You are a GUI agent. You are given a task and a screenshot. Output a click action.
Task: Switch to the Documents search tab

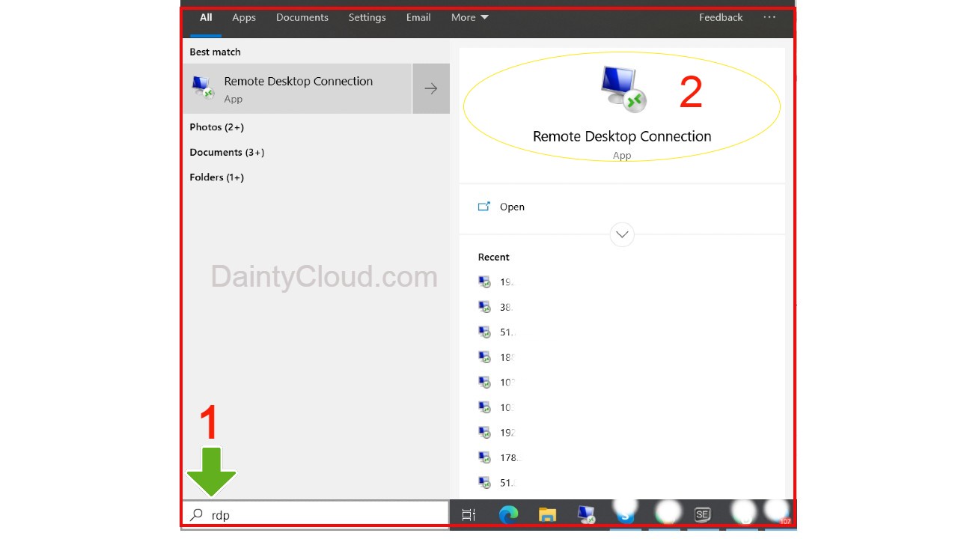point(302,17)
